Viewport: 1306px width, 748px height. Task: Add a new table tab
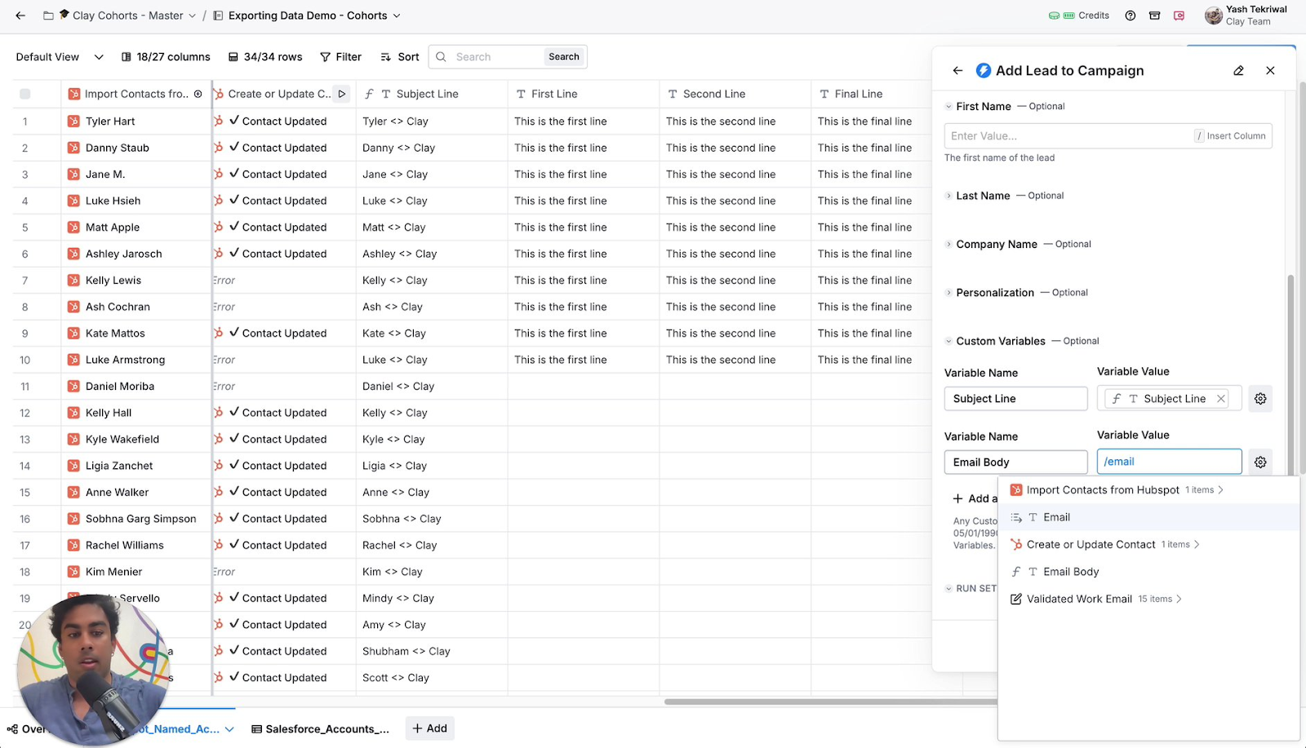(429, 728)
